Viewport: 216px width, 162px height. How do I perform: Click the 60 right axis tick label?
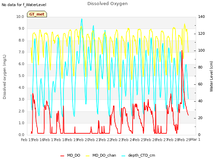coord(200,84)
